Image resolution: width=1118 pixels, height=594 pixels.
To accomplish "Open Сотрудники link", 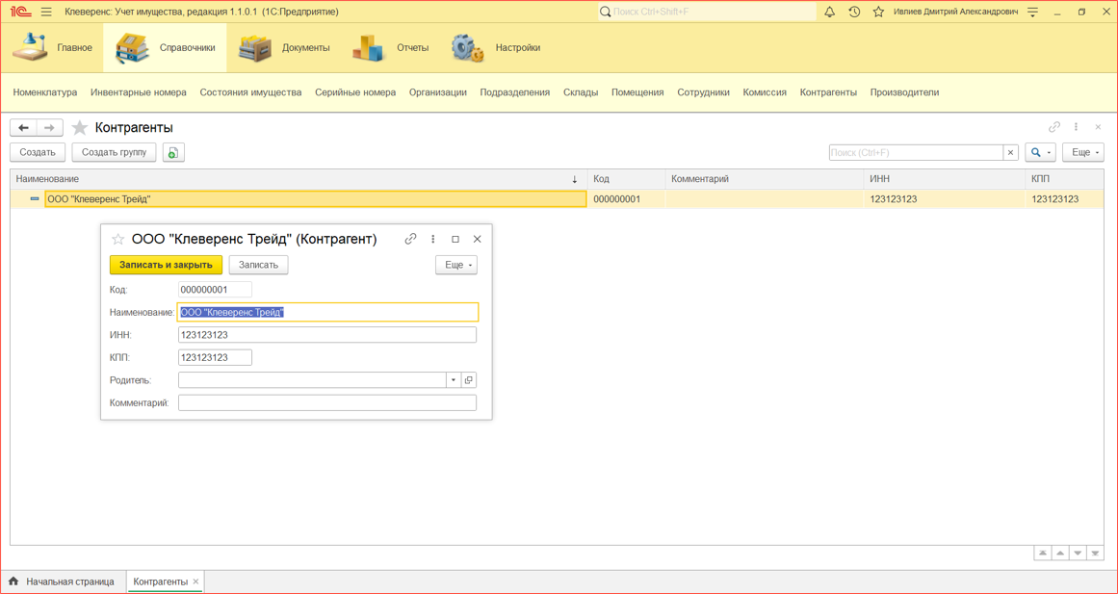I will pyautogui.click(x=703, y=92).
